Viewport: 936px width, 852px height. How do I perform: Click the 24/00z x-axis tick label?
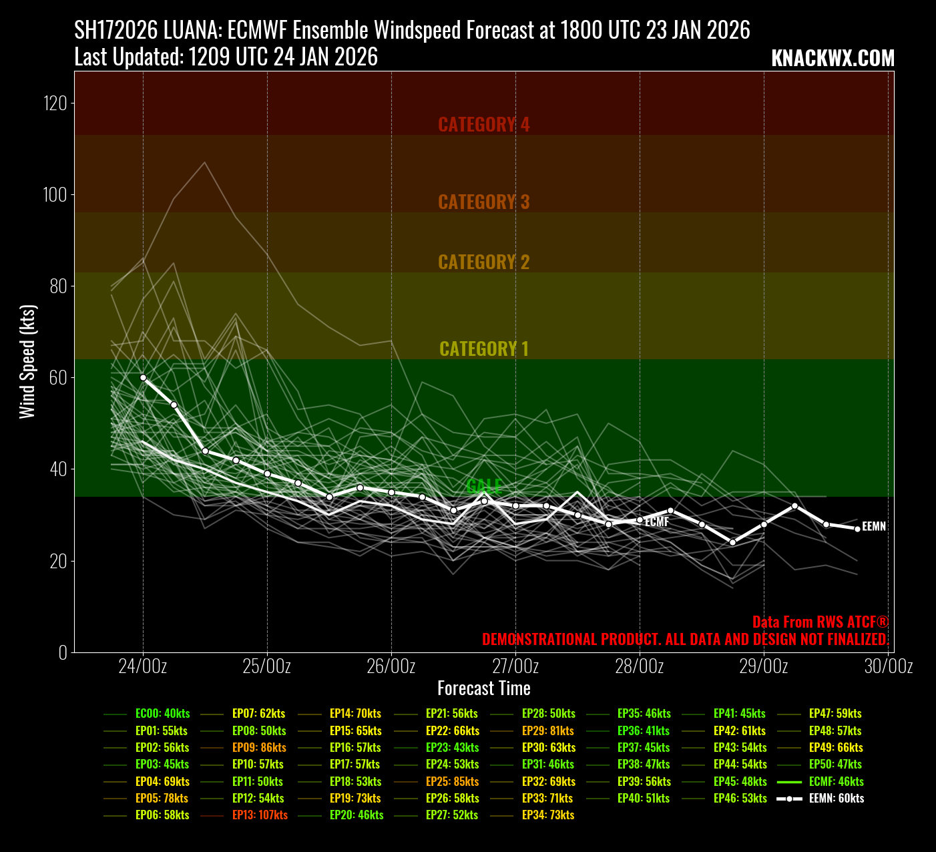(143, 666)
